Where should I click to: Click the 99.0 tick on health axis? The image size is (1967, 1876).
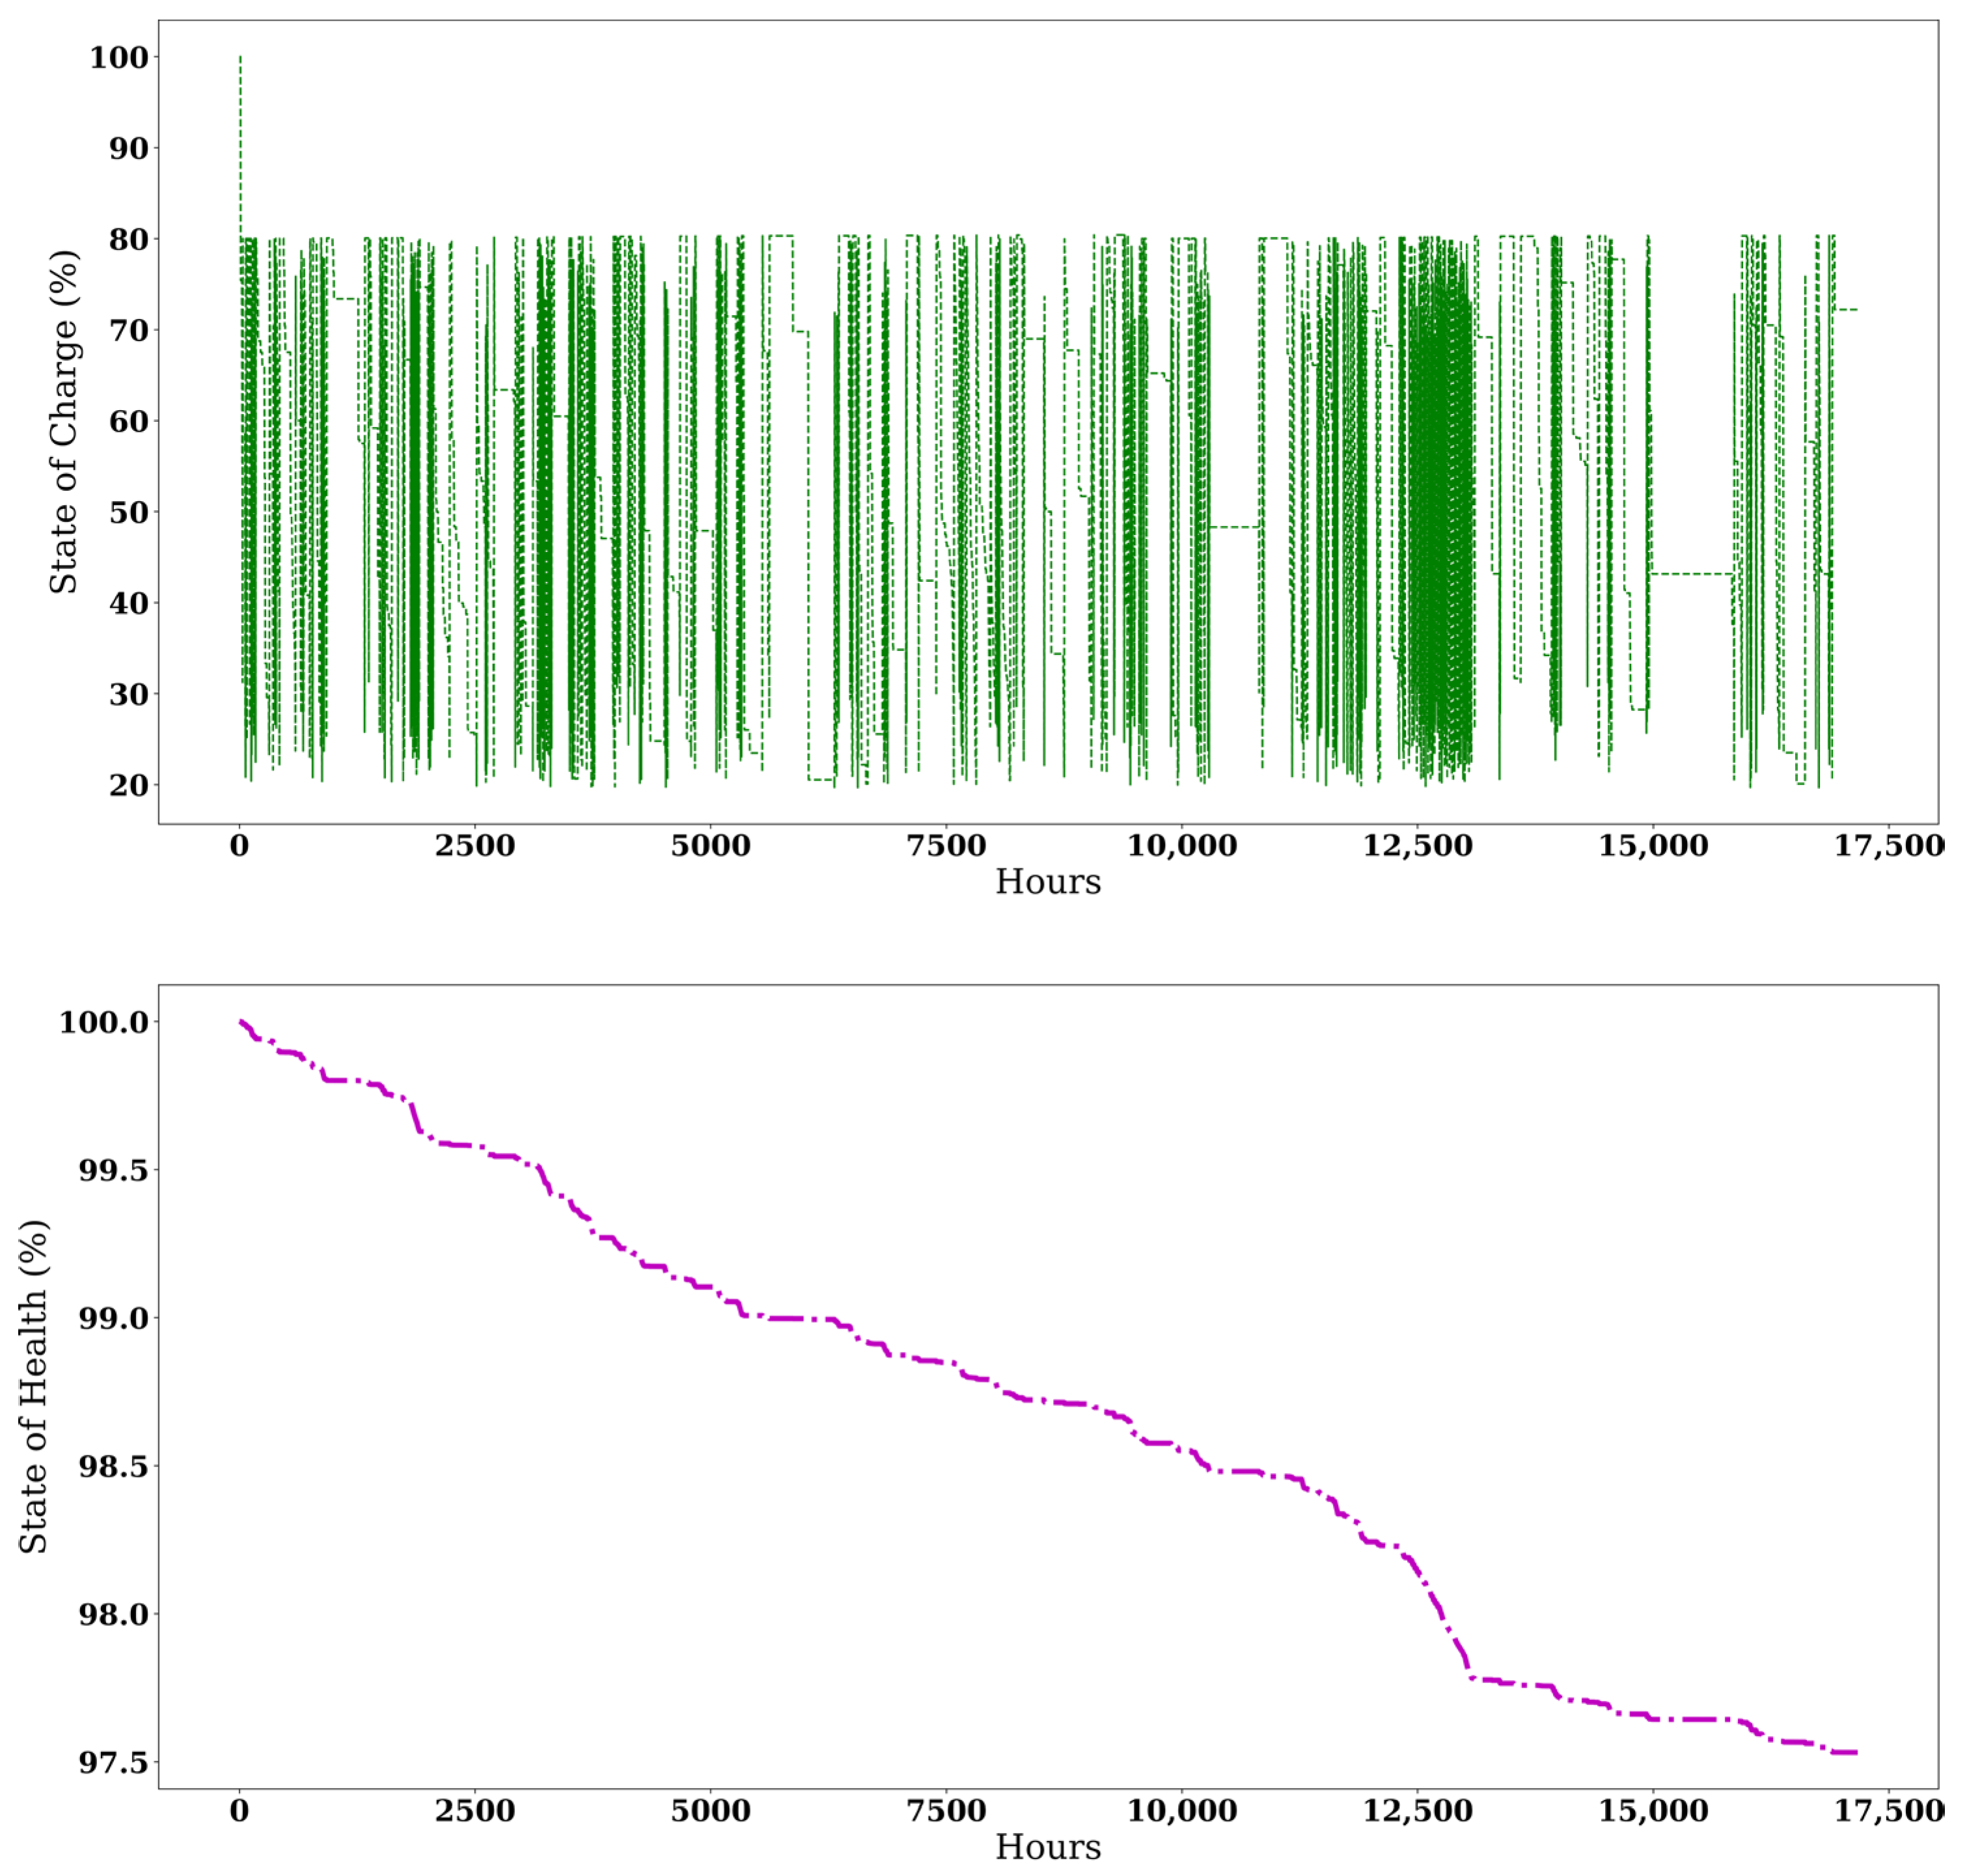coord(113,1318)
